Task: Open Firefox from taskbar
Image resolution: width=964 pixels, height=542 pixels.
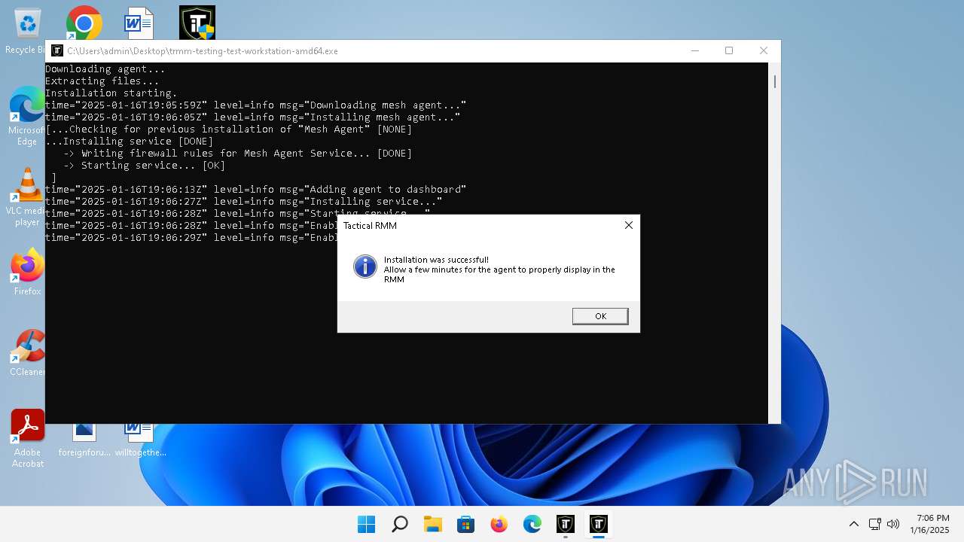Action: point(499,524)
